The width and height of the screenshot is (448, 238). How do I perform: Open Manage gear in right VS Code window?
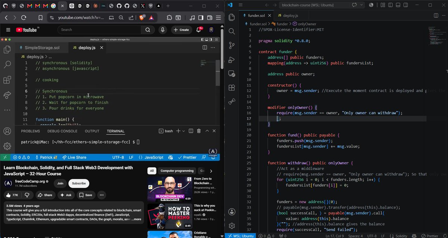pos(231,226)
